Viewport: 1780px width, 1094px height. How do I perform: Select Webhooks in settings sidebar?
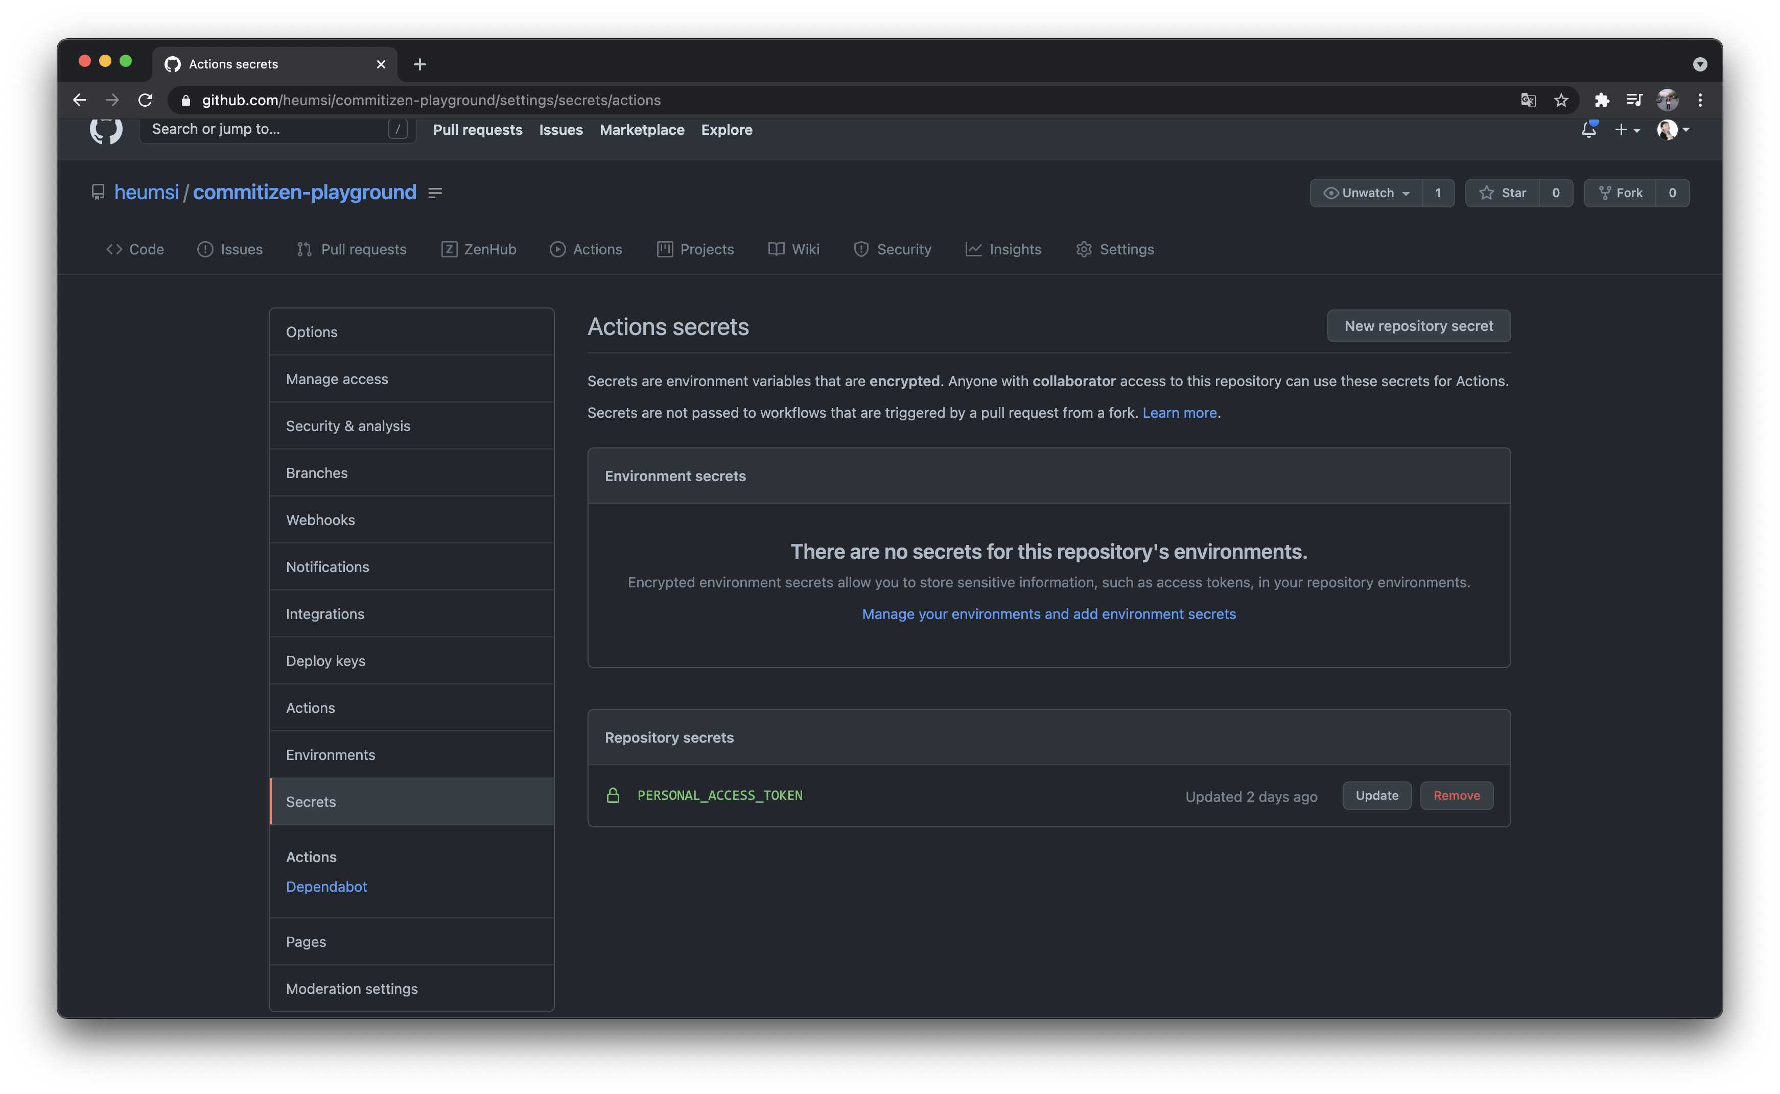320,519
